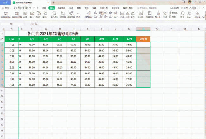Click the print icon in quick access
206x139 pixels.
(x=23, y=8)
